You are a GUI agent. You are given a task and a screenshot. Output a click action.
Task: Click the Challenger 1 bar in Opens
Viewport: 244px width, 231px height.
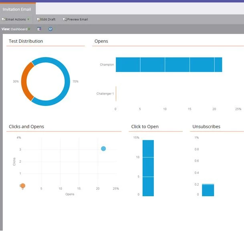pyautogui.click(x=116, y=94)
